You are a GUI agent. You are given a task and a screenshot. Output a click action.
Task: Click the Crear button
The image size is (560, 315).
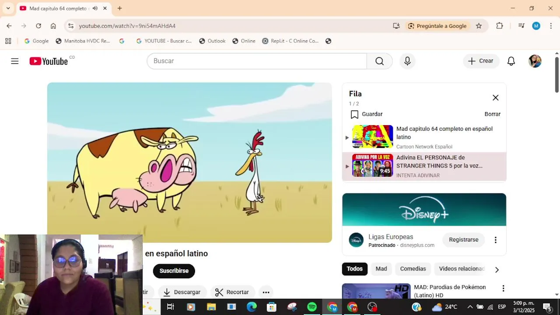[x=481, y=61]
